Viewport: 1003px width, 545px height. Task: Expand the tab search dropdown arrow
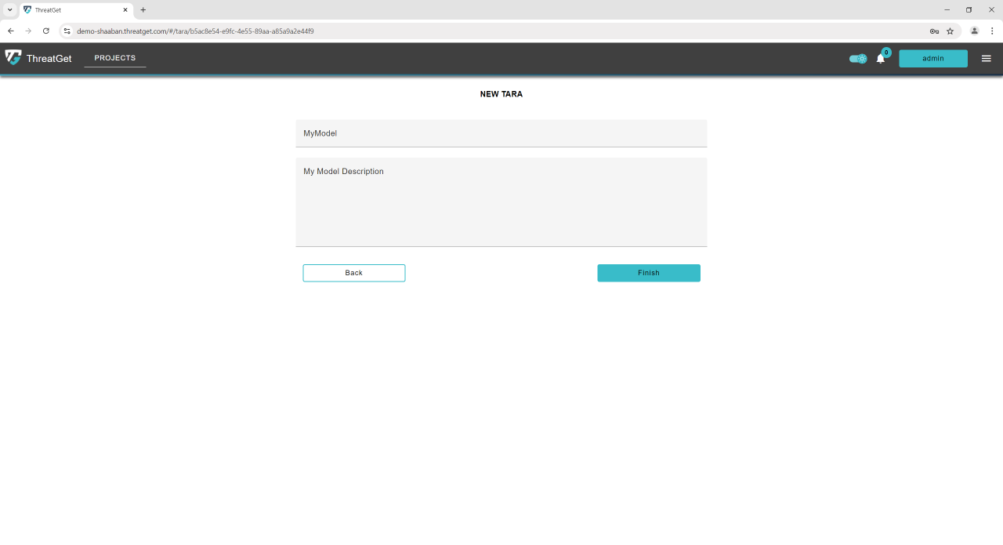point(9,10)
